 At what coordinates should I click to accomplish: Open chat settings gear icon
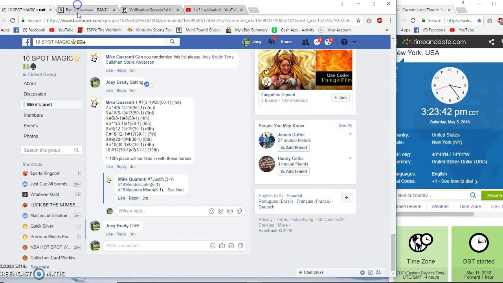pyautogui.click(x=362, y=272)
